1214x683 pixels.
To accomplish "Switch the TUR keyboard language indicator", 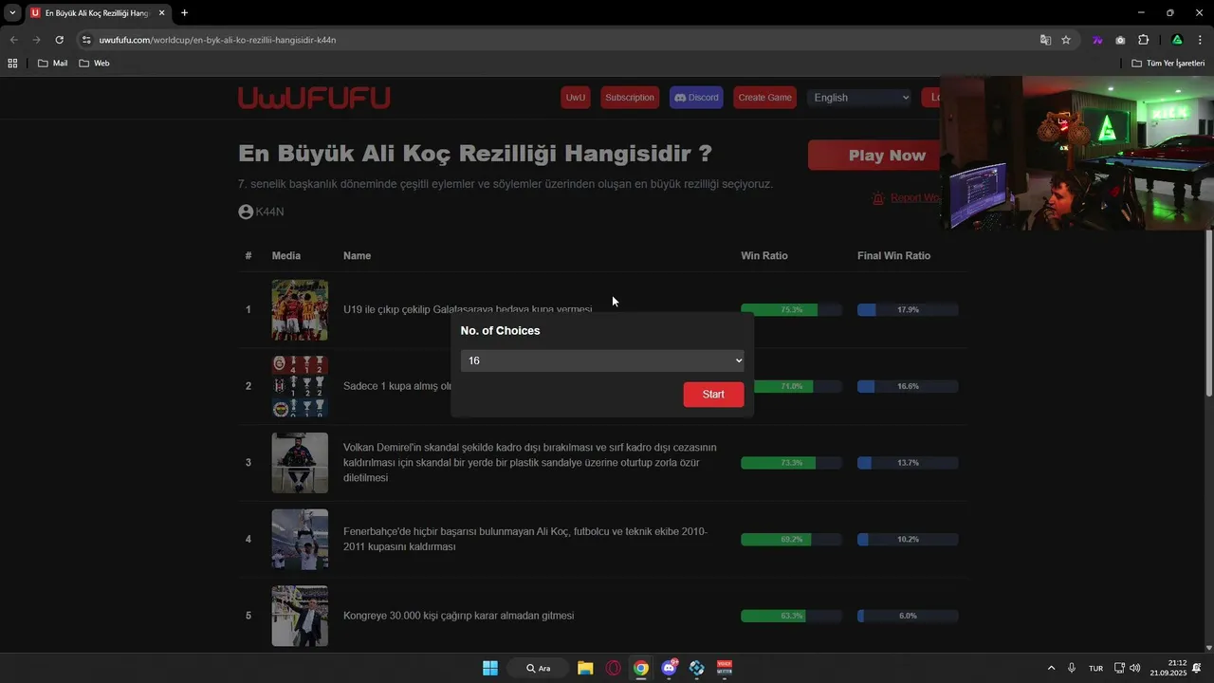I will click(1095, 668).
